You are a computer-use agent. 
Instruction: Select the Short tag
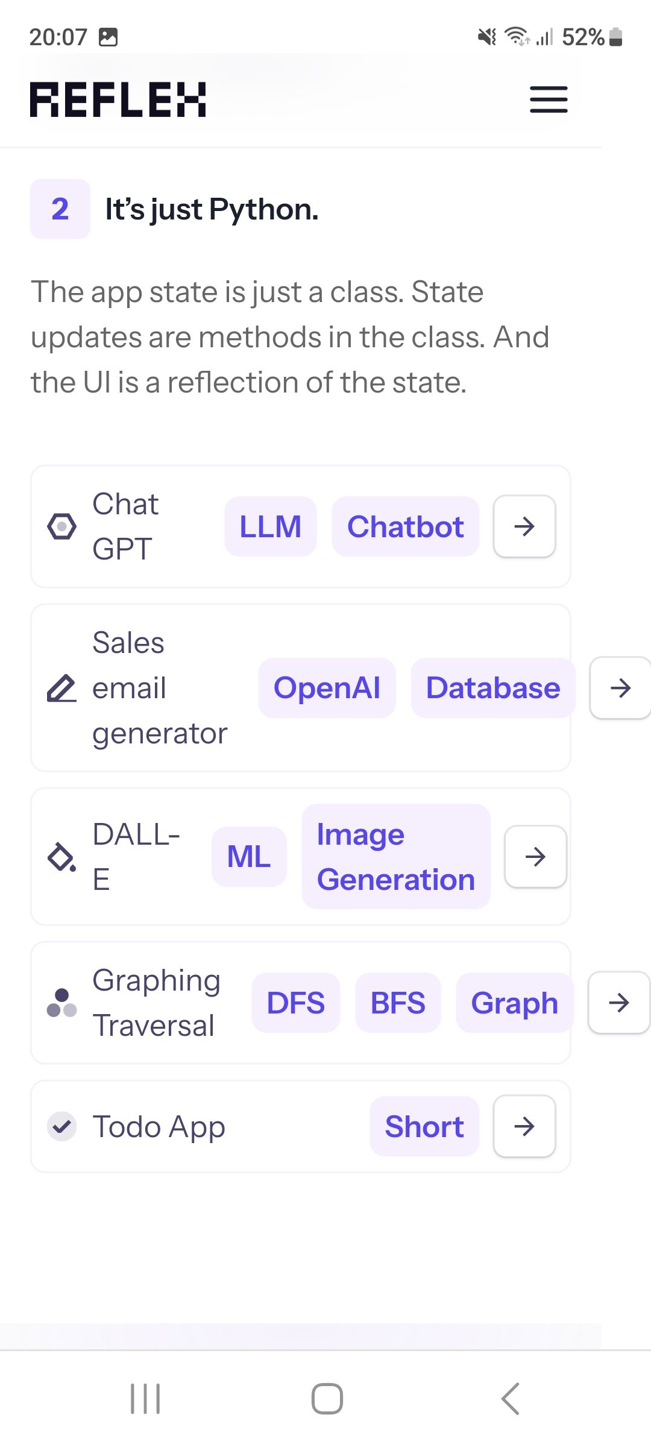tap(424, 1126)
